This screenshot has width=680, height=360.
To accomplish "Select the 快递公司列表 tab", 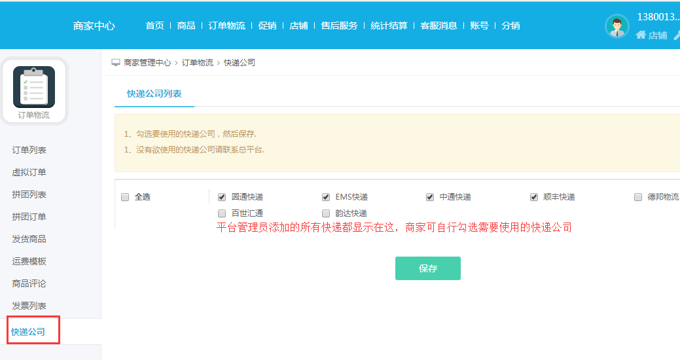I will coord(154,94).
